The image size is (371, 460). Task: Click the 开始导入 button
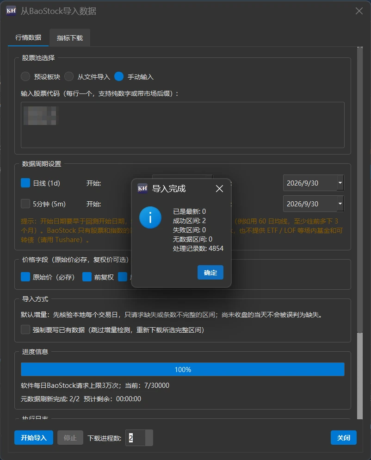click(34, 438)
